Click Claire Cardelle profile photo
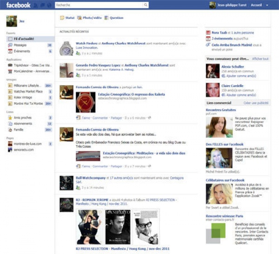 (x=213, y=90)
